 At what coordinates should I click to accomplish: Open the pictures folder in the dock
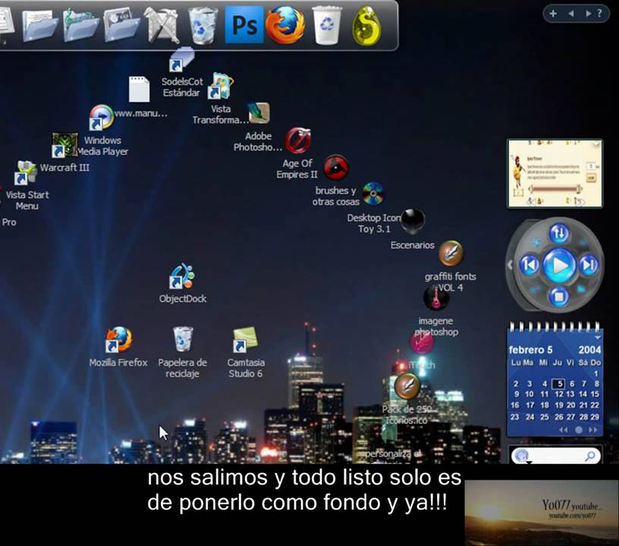click(121, 26)
